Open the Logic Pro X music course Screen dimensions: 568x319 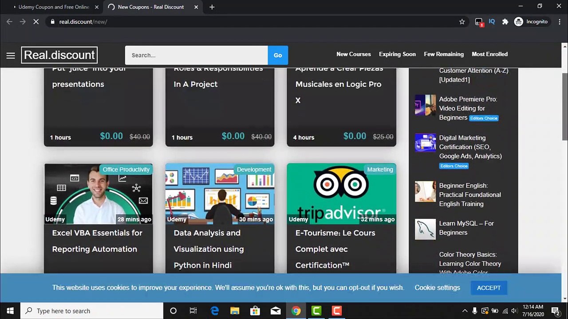(338, 84)
